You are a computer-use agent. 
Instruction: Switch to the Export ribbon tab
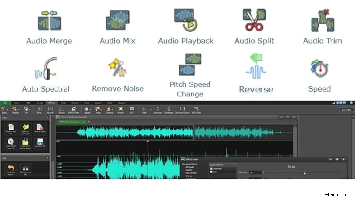click(x=98, y=103)
